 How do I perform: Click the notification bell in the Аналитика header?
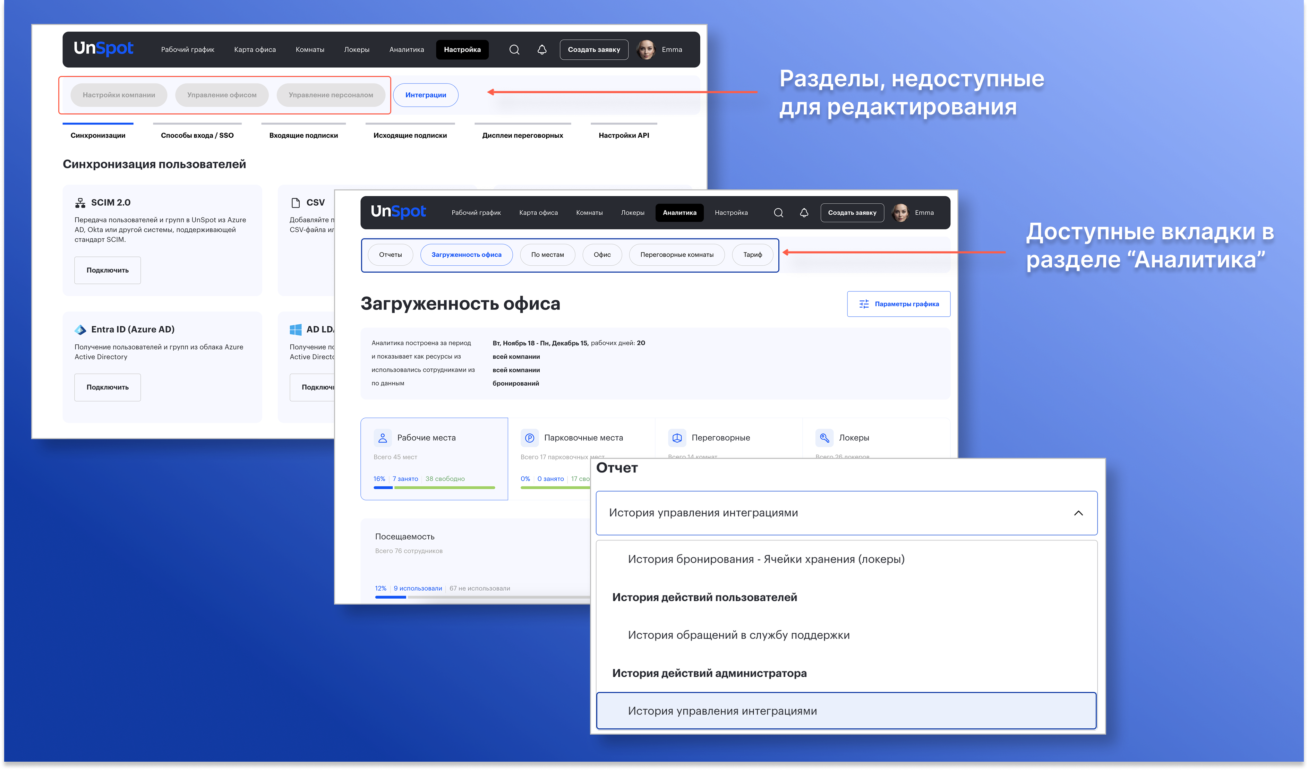pos(803,213)
